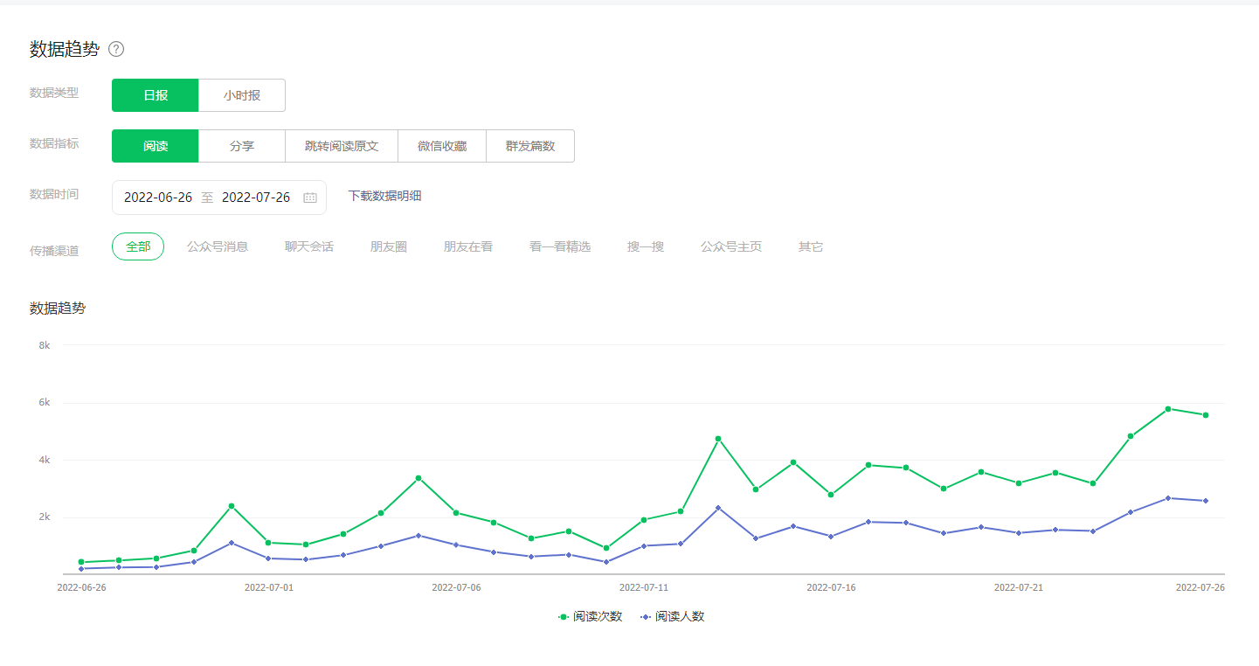Image resolution: width=1259 pixels, height=666 pixels.
Task: Filter by 朋友在看 channel
Action: tap(468, 246)
